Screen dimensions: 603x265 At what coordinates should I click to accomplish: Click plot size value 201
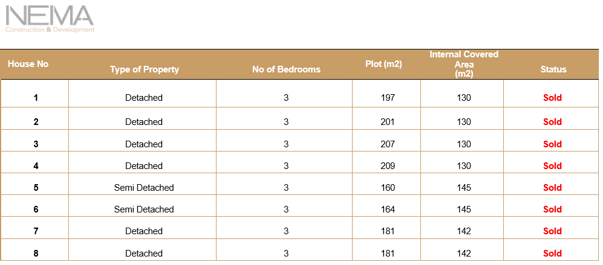pyautogui.click(x=388, y=122)
